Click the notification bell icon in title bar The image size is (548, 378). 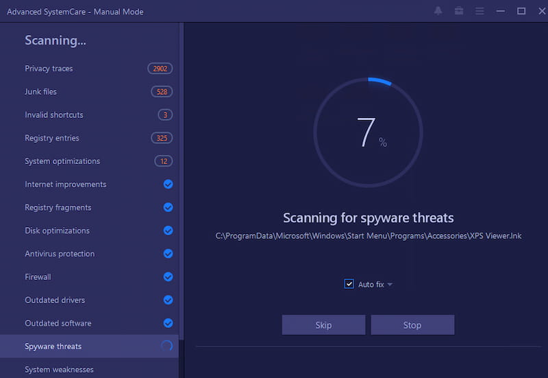(438, 11)
